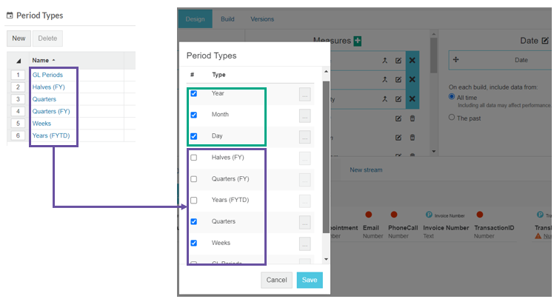Select the 'The past' radio option
This screenshot has height=299, width=554.
(453, 117)
